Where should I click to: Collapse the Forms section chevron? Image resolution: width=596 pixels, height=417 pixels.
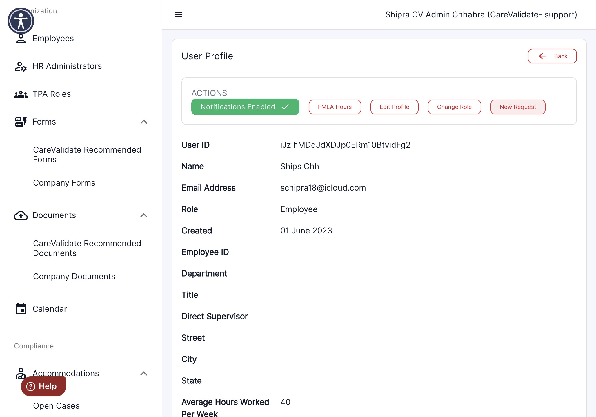(144, 122)
